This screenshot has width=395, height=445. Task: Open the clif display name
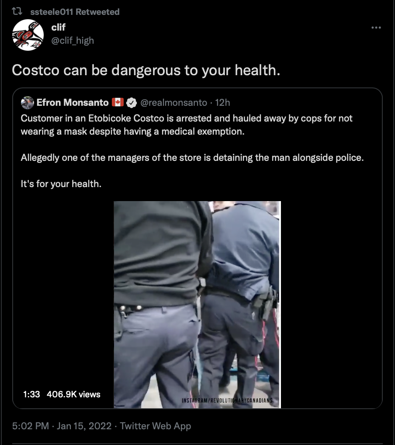tap(59, 27)
